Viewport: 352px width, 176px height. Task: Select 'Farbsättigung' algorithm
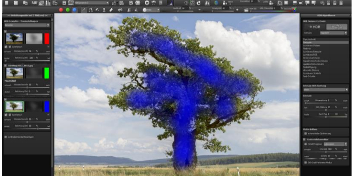(310, 67)
